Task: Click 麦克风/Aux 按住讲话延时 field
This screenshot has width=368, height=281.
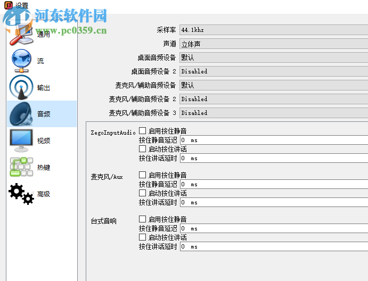Action: 274,202
